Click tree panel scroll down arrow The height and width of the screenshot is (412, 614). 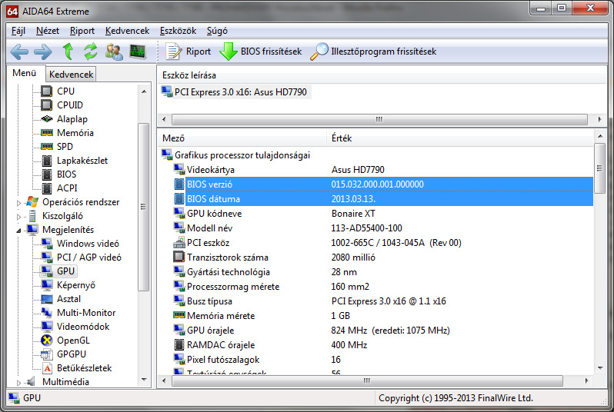click(x=144, y=380)
